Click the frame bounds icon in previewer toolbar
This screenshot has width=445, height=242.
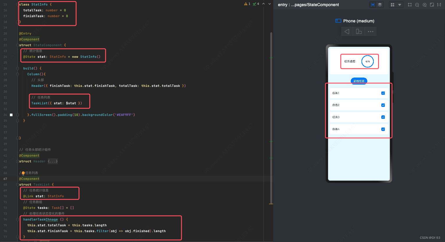tap(410, 5)
